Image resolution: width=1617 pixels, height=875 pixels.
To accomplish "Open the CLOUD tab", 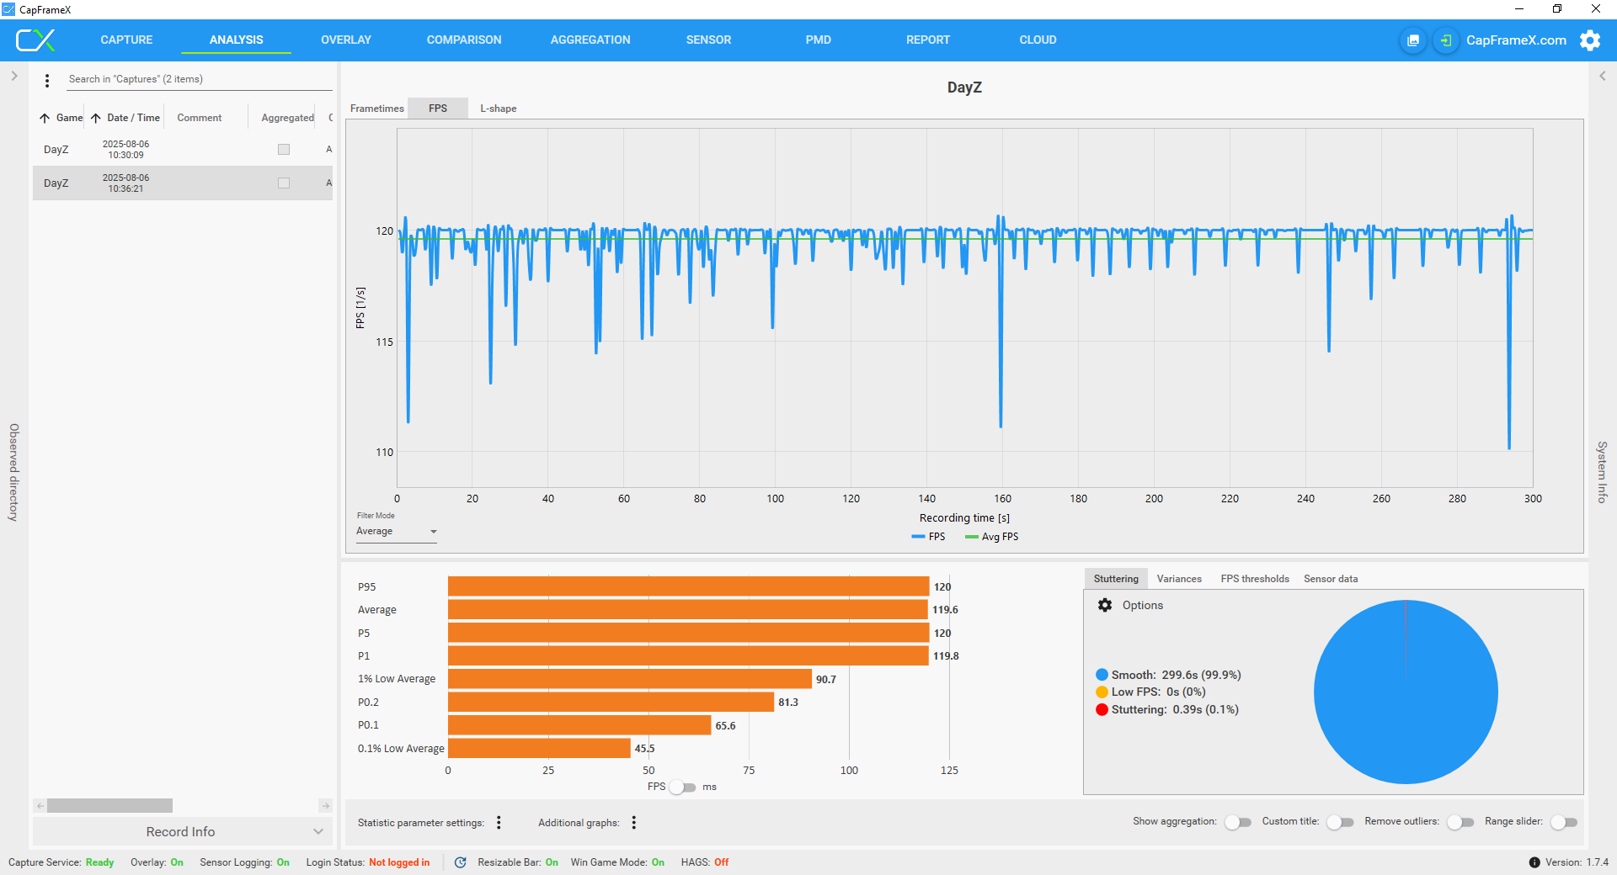I will (1038, 40).
